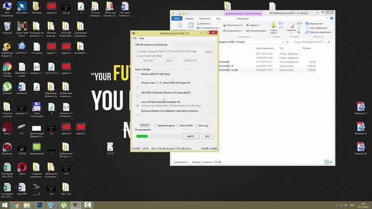Launch the Dota 2 desktop shortcut
372x209 pixels.
[7, 128]
